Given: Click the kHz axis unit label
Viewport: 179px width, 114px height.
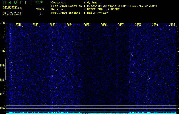Looking at the screenshot, I should pos(3,23).
